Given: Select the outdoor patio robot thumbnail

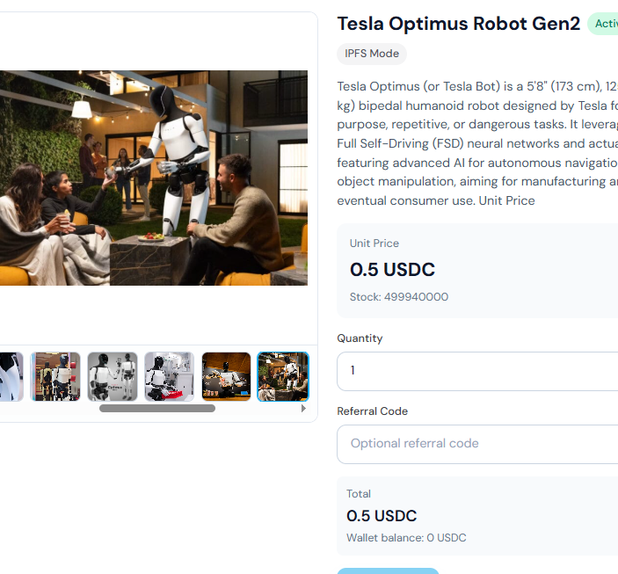Looking at the screenshot, I should click(283, 376).
